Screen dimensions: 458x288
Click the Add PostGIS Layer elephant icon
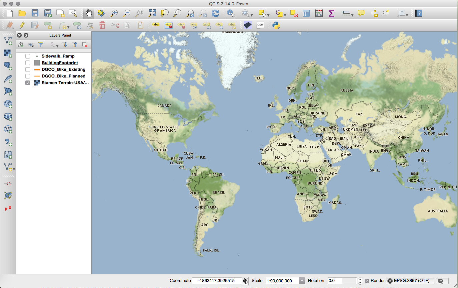click(x=8, y=66)
